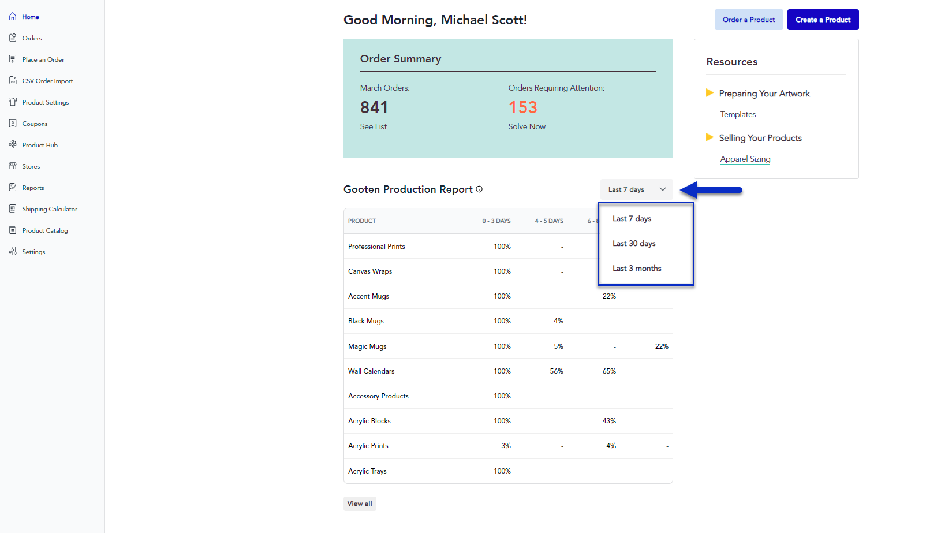Viewport: 941px width, 533px height.
Task: Go to Reports in sidebar menu
Action: 33,188
